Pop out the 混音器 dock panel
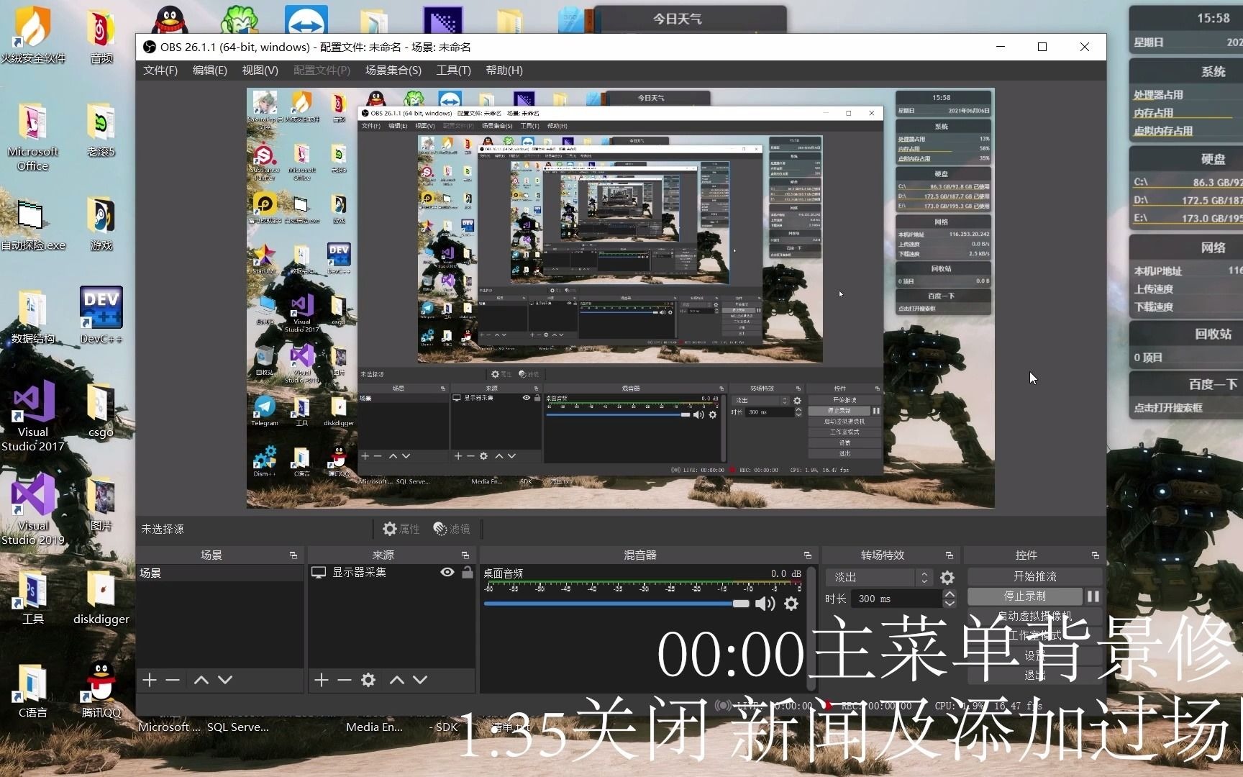The height and width of the screenshot is (777, 1243). coord(808,555)
